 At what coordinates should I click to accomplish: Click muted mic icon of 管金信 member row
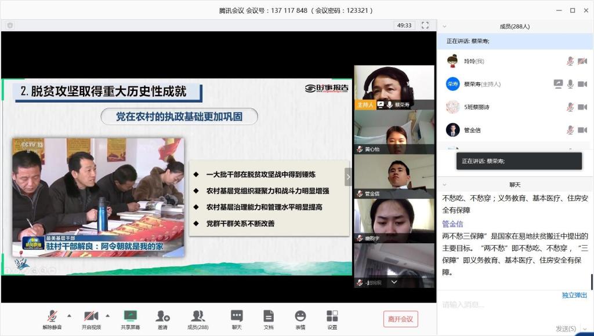coord(570,130)
